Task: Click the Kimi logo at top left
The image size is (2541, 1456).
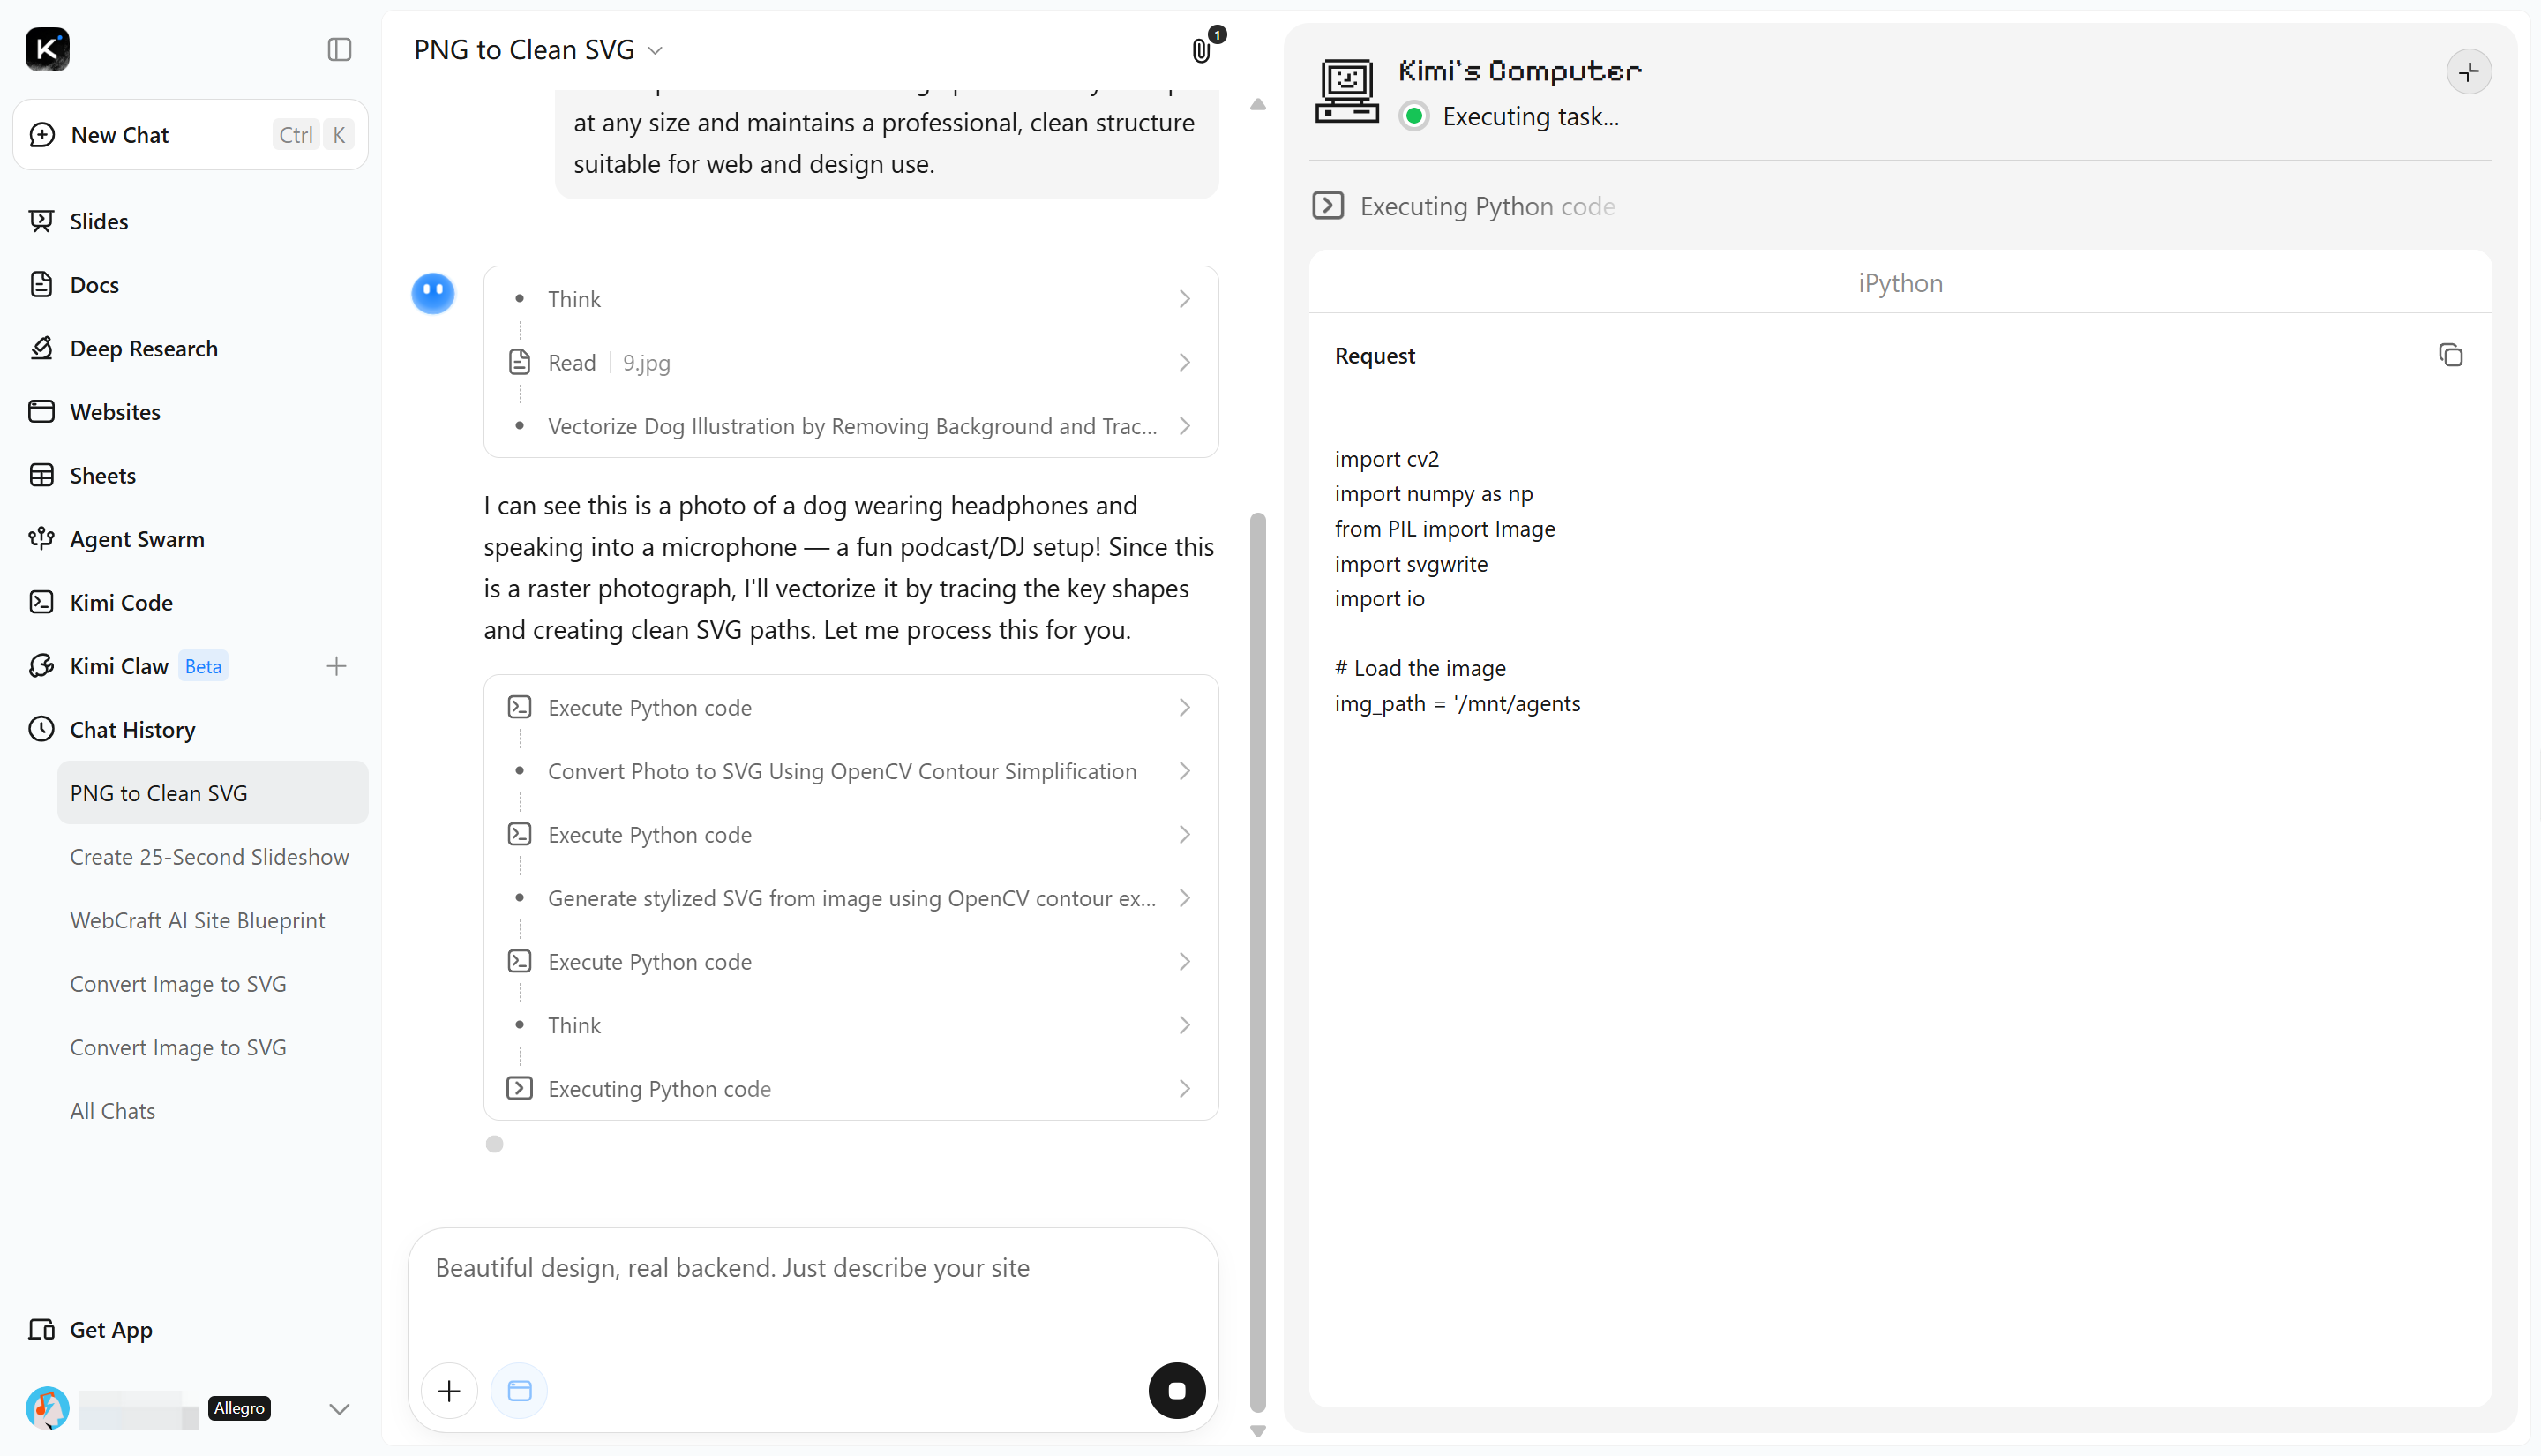Action: pyautogui.click(x=47, y=49)
